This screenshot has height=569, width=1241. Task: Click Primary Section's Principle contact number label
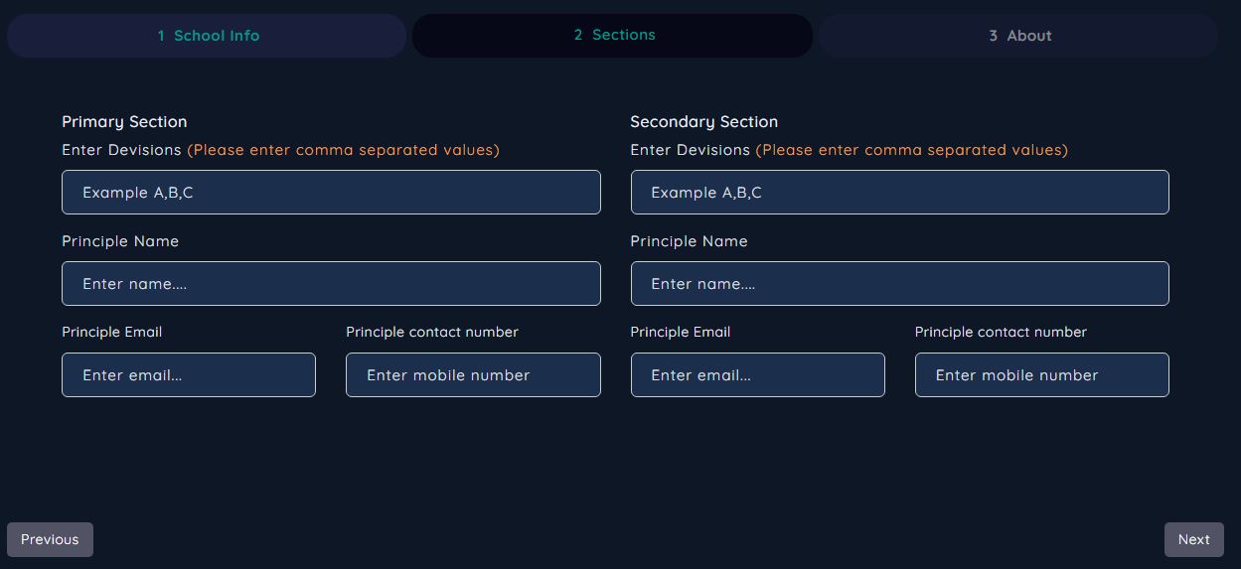coord(431,332)
